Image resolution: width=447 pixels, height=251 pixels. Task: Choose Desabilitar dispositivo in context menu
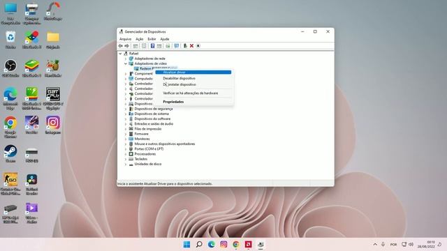coord(193,78)
